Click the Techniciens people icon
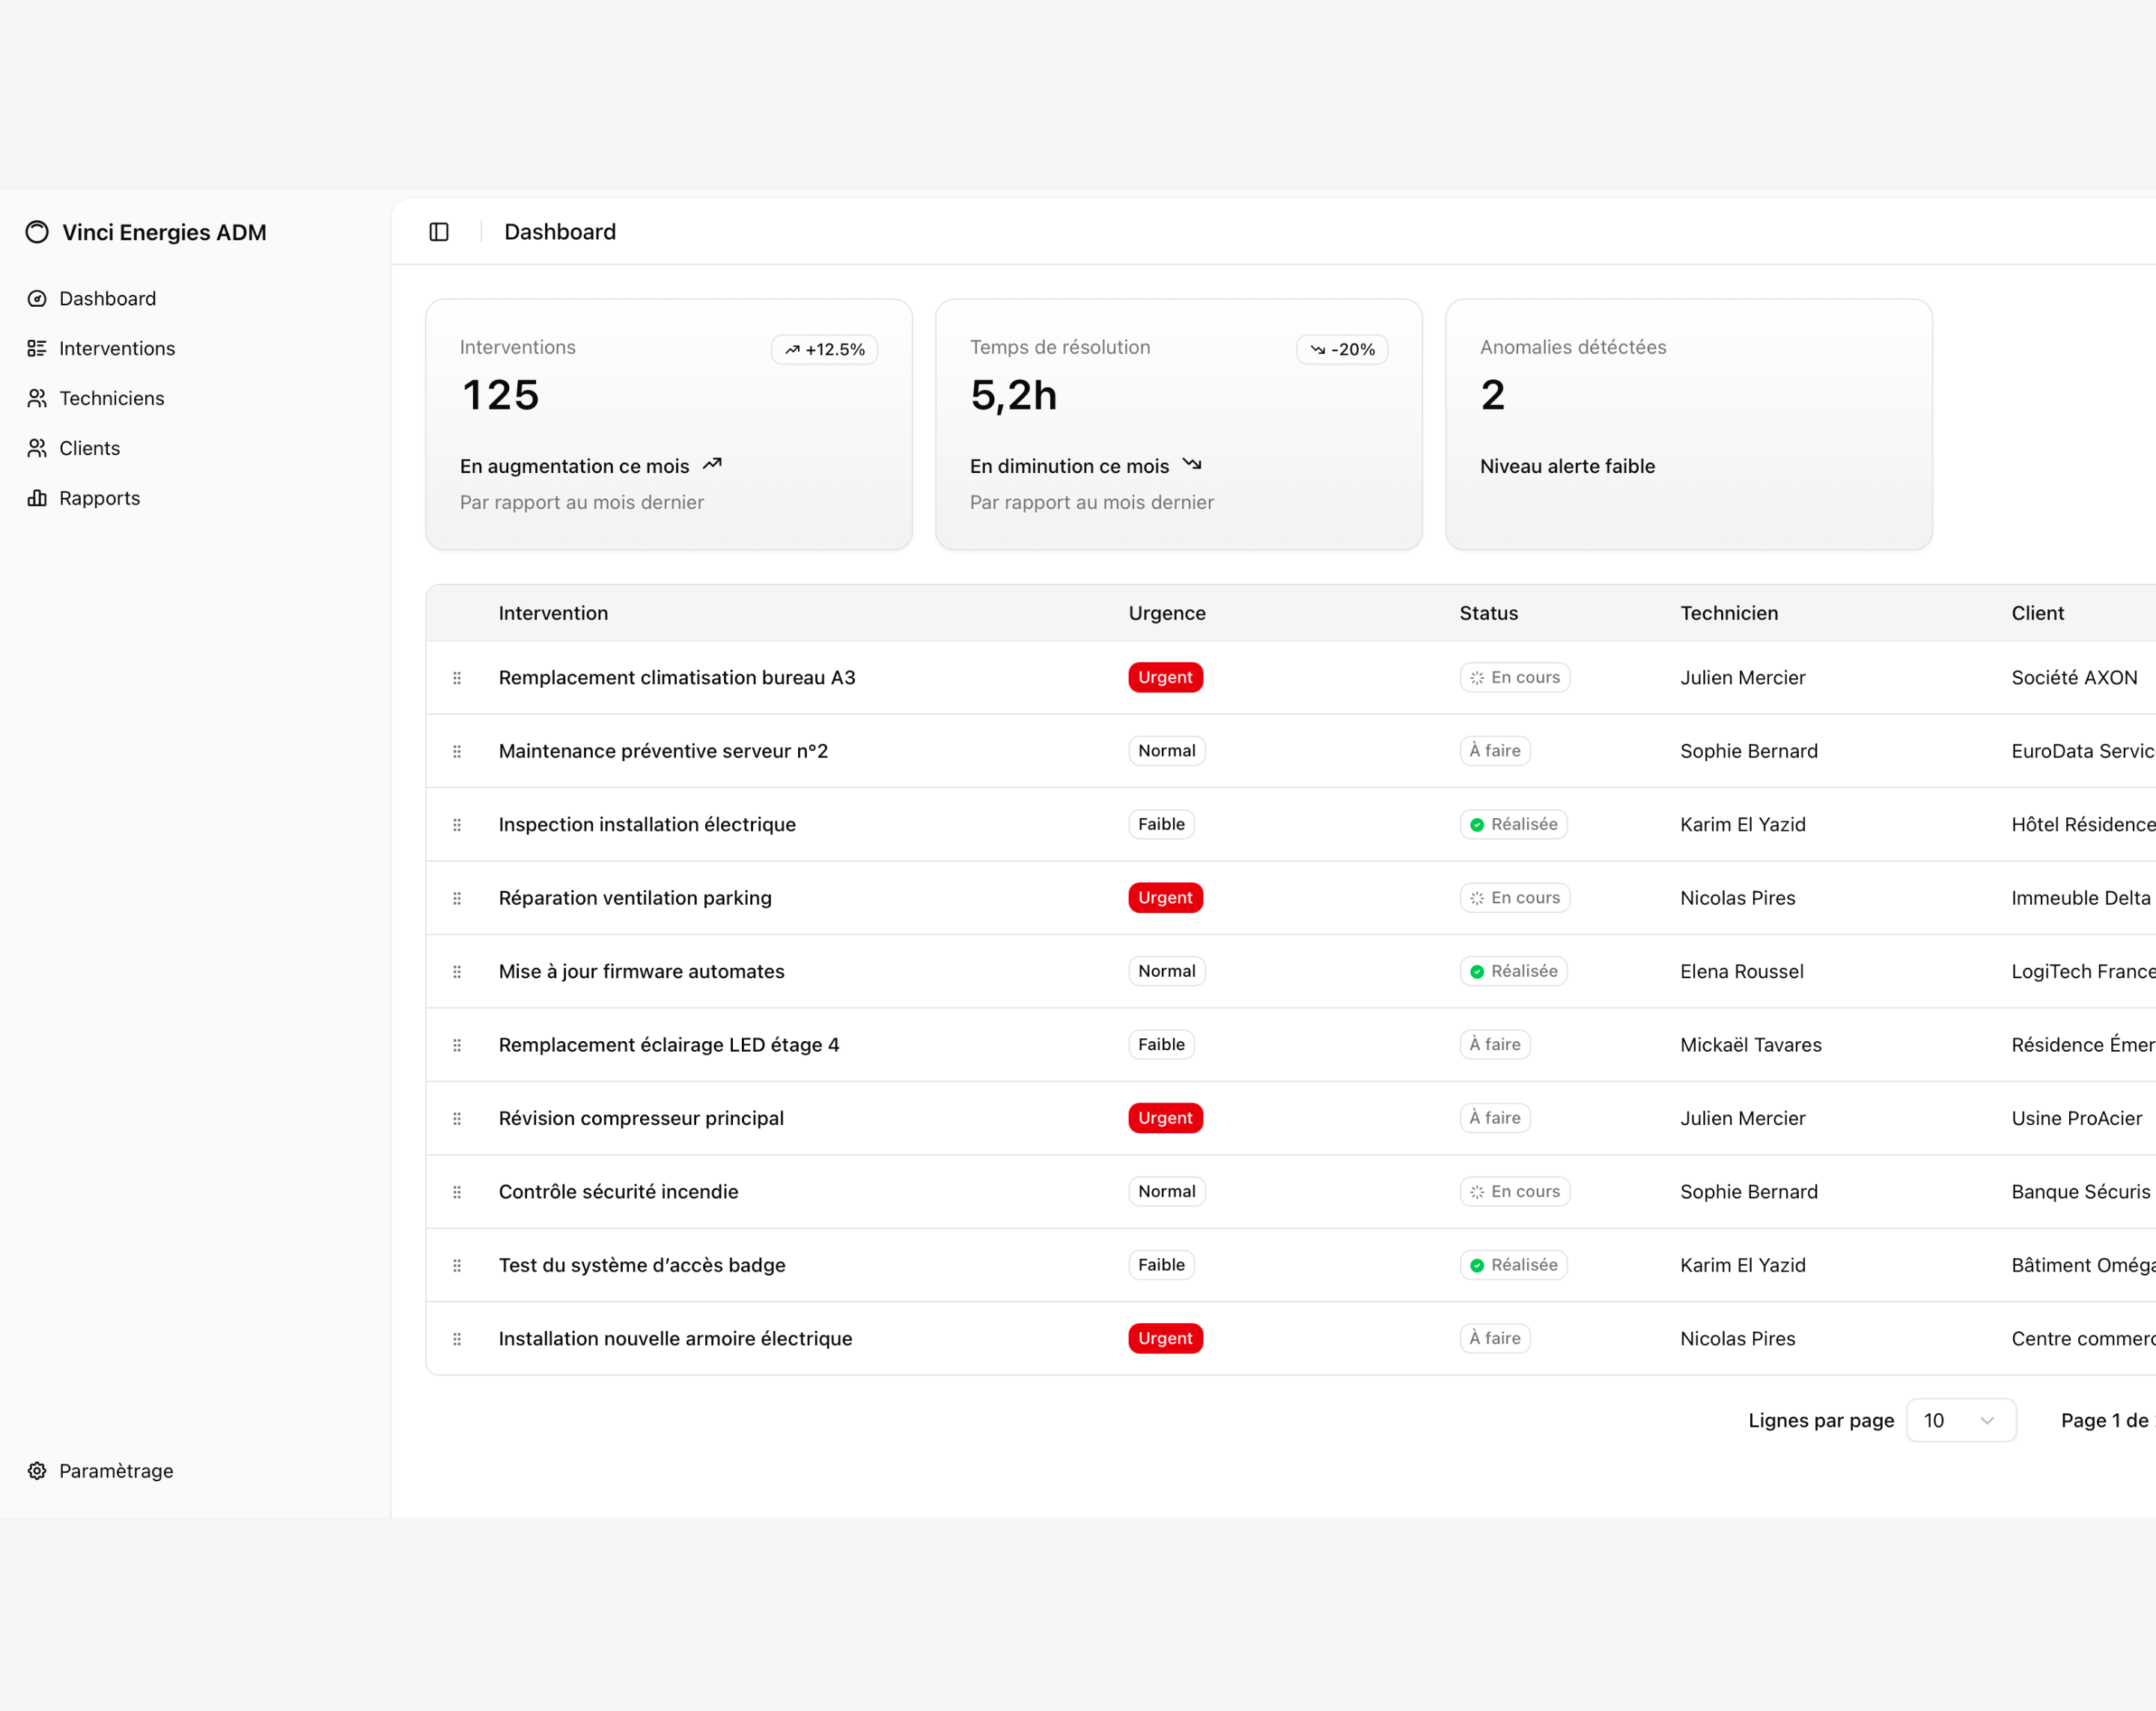Screen dimensions: 2156x1711 37,399
